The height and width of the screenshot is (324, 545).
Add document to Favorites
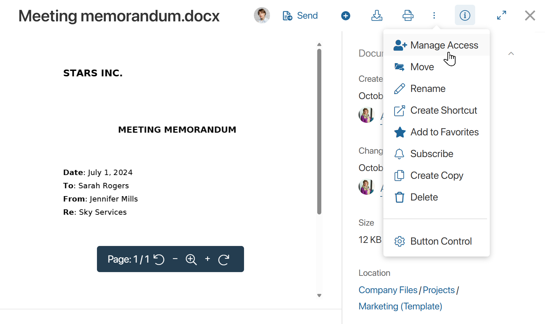[x=444, y=132]
